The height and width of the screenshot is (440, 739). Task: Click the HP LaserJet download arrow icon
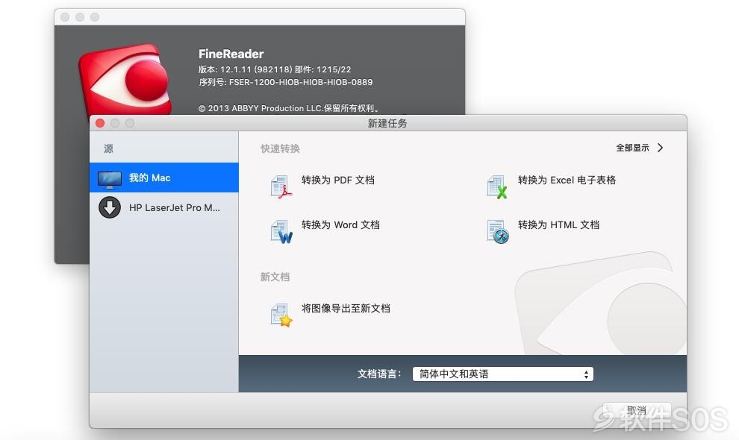(109, 207)
